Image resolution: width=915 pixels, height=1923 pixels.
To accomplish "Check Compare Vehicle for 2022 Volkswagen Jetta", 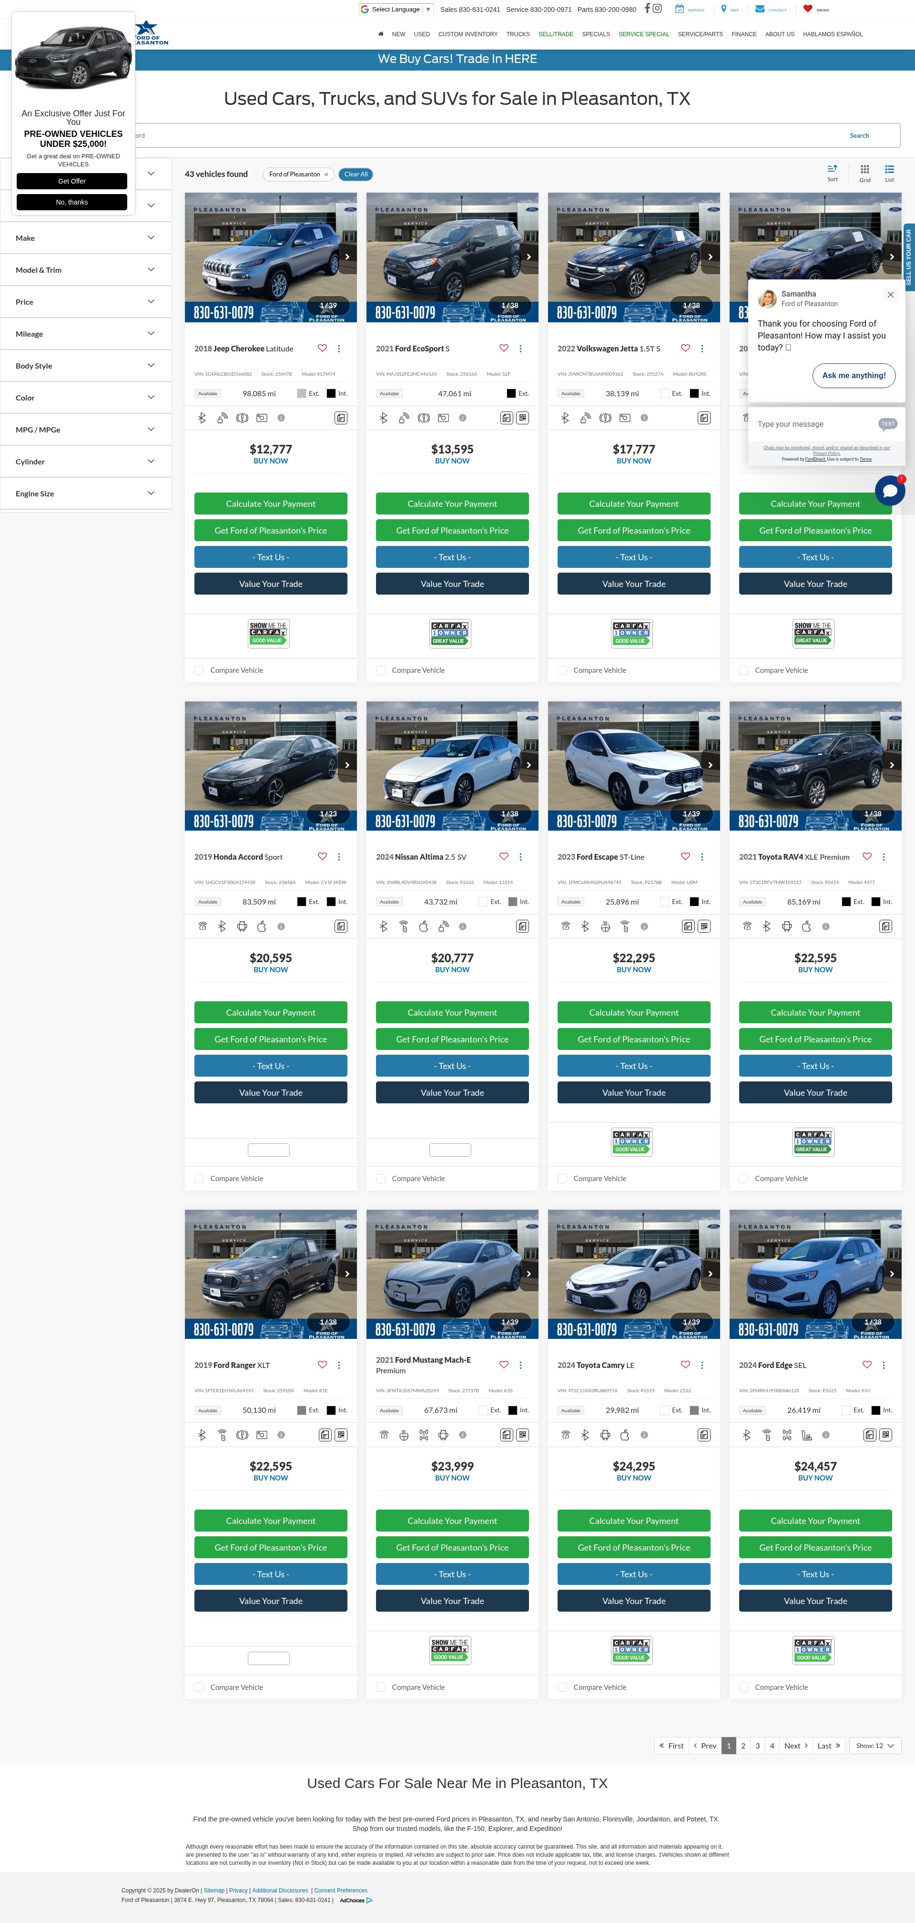I will tap(562, 670).
